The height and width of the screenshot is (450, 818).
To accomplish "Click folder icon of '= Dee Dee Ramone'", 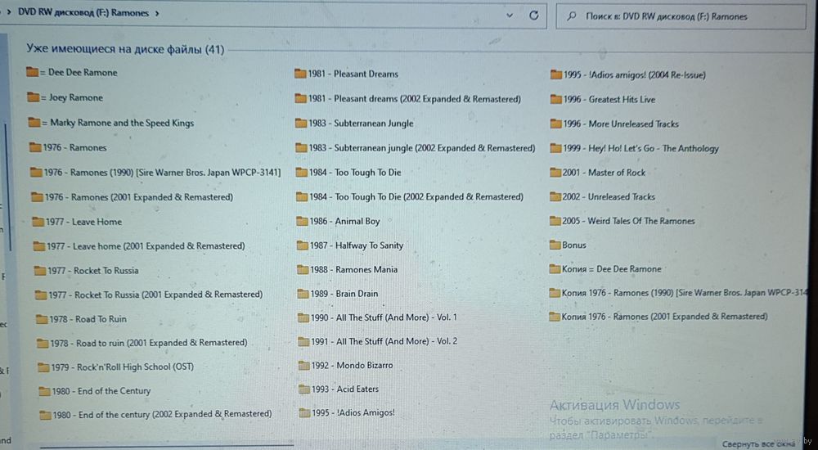I will [33, 73].
